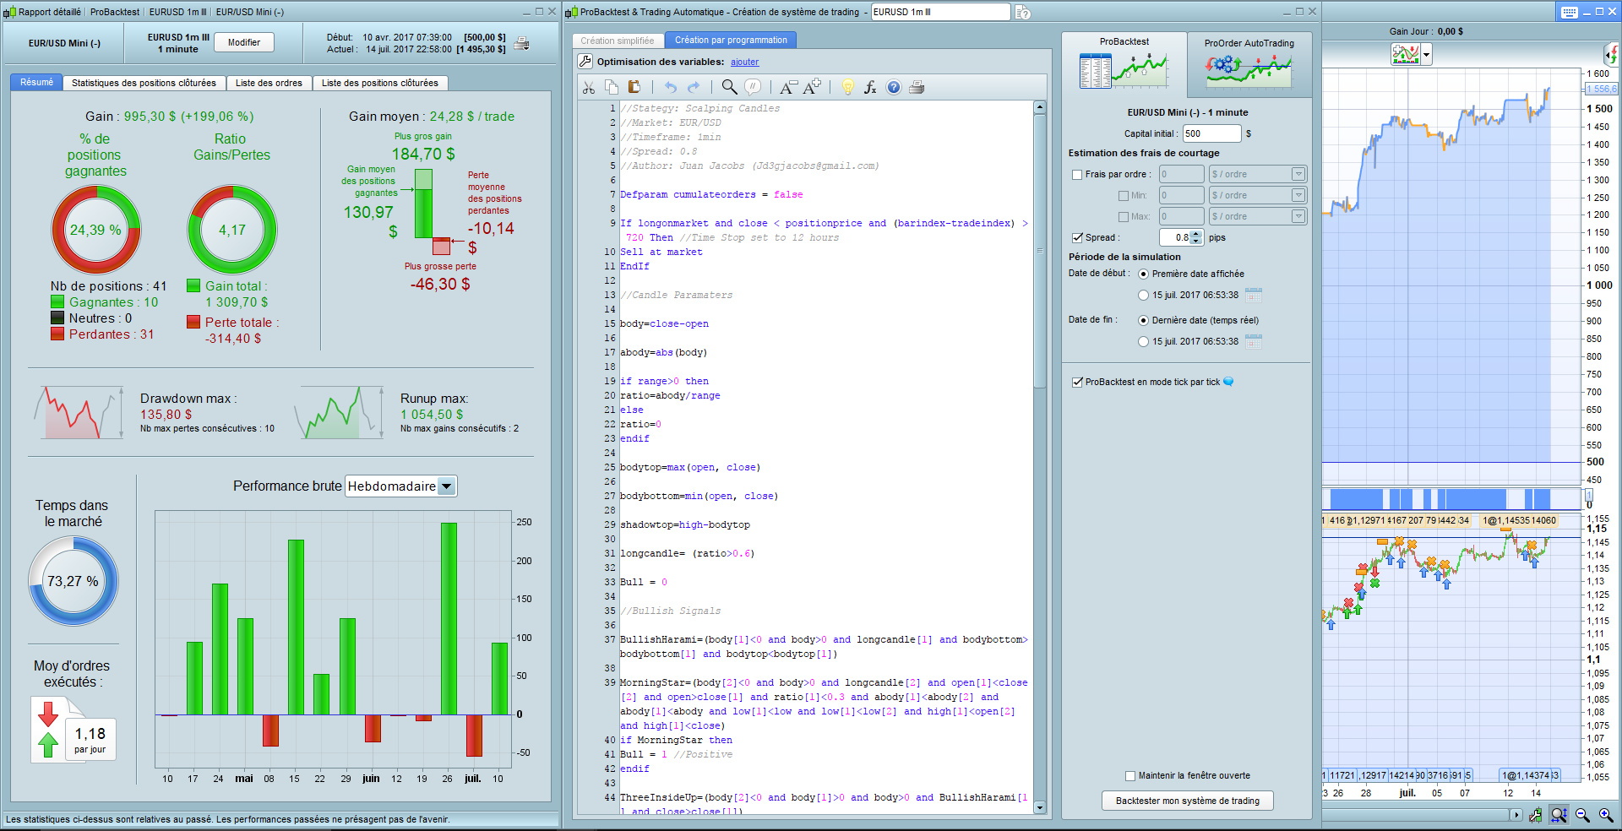Screen dimensions: 1622x831
Task: Click Backtester mon système de trading button
Action: (1187, 801)
